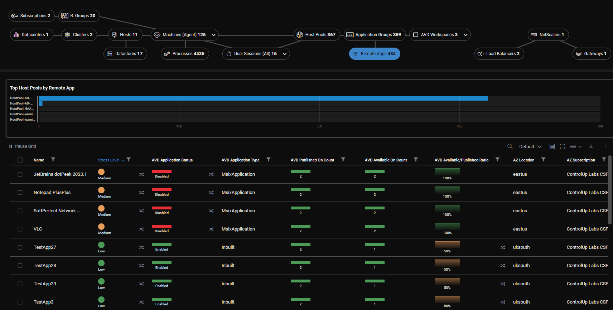This screenshot has height=310, width=613.
Task: Click the filter icon on Name column
Action: click(53, 160)
